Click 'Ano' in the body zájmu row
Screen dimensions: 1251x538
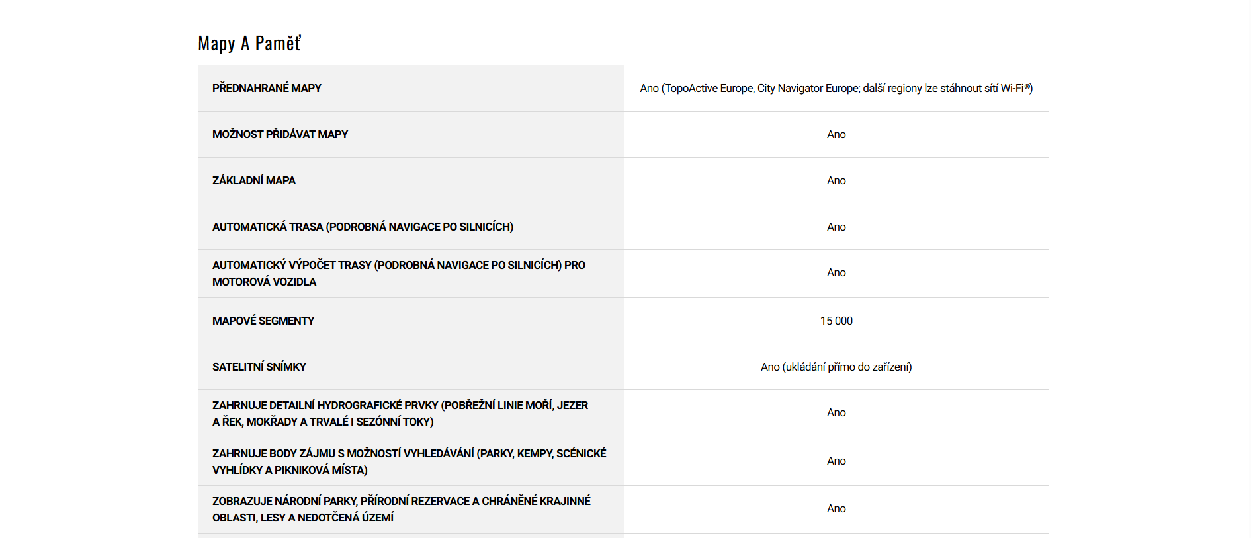836,461
